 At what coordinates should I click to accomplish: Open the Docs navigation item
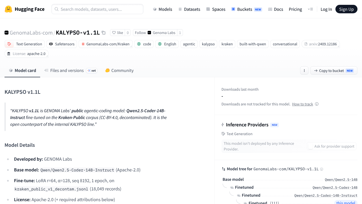point(275,9)
